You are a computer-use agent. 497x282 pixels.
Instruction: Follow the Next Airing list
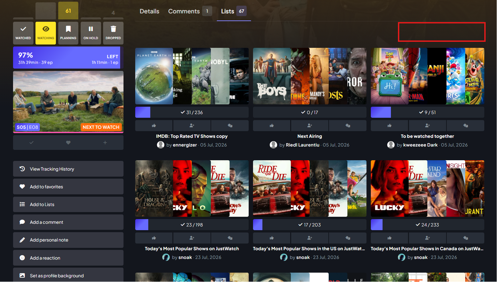(310, 125)
